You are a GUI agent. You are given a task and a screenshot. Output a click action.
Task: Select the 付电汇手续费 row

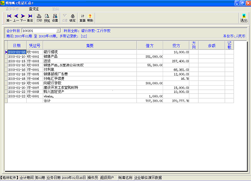(x=90, y=79)
